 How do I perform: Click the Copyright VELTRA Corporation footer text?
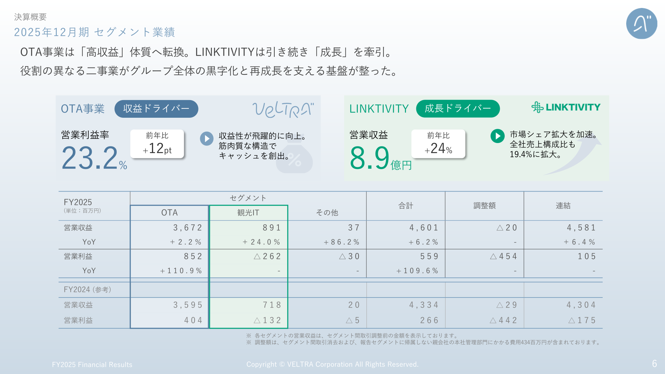pos(332,364)
